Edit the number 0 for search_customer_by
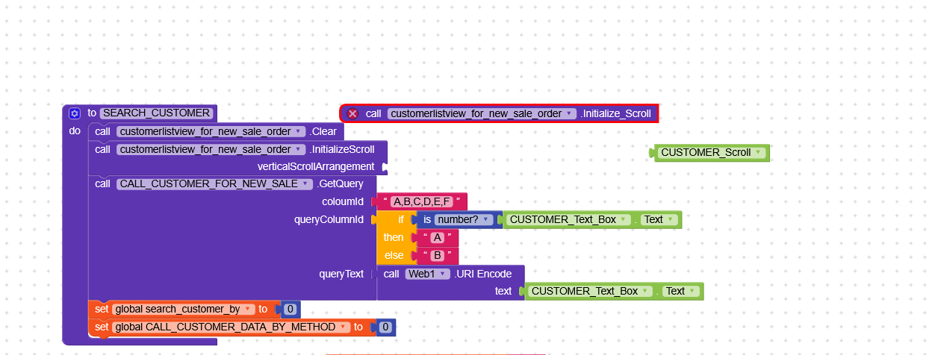Image resolution: width=929 pixels, height=355 pixels. pos(290,309)
